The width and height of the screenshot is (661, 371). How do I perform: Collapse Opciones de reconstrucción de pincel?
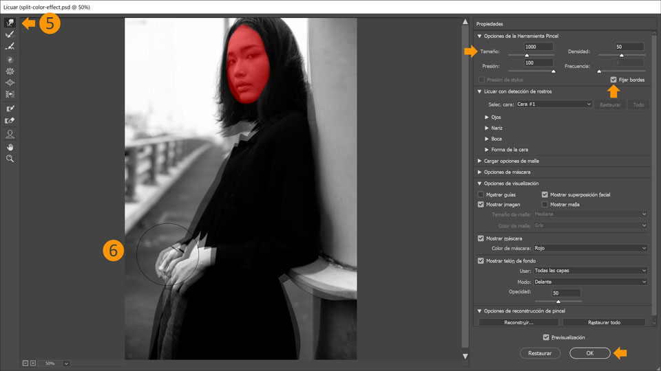click(x=479, y=311)
